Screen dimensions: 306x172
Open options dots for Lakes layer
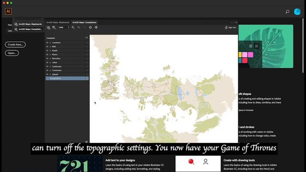87,63
